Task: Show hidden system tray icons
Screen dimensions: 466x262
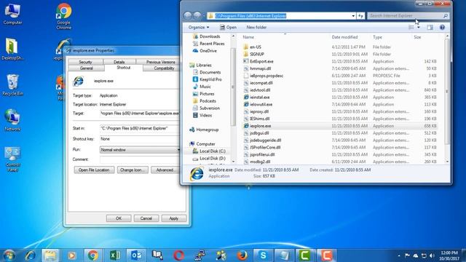Action: pos(399,255)
